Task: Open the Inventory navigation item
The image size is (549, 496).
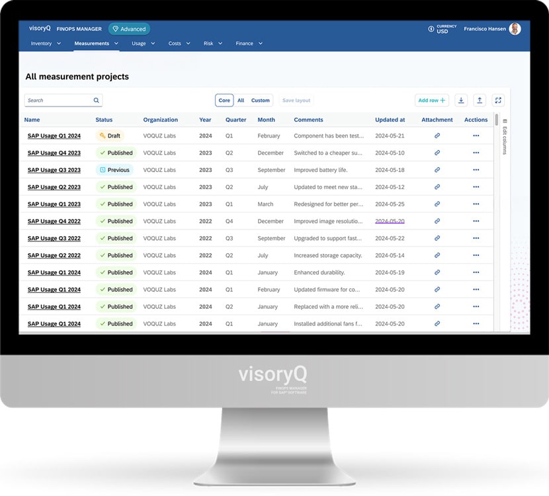Action: coord(41,44)
